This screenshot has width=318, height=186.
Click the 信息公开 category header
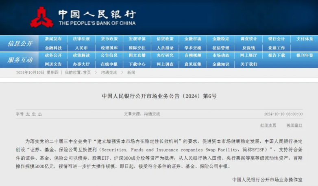pyautogui.click(x=20, y=43)
